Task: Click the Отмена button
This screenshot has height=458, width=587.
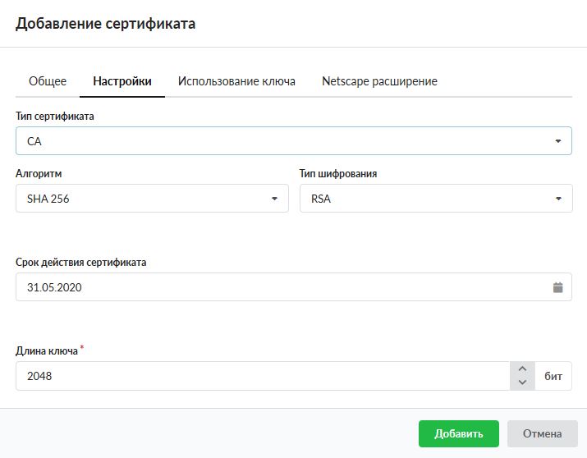Action: (x=542, y=433)
